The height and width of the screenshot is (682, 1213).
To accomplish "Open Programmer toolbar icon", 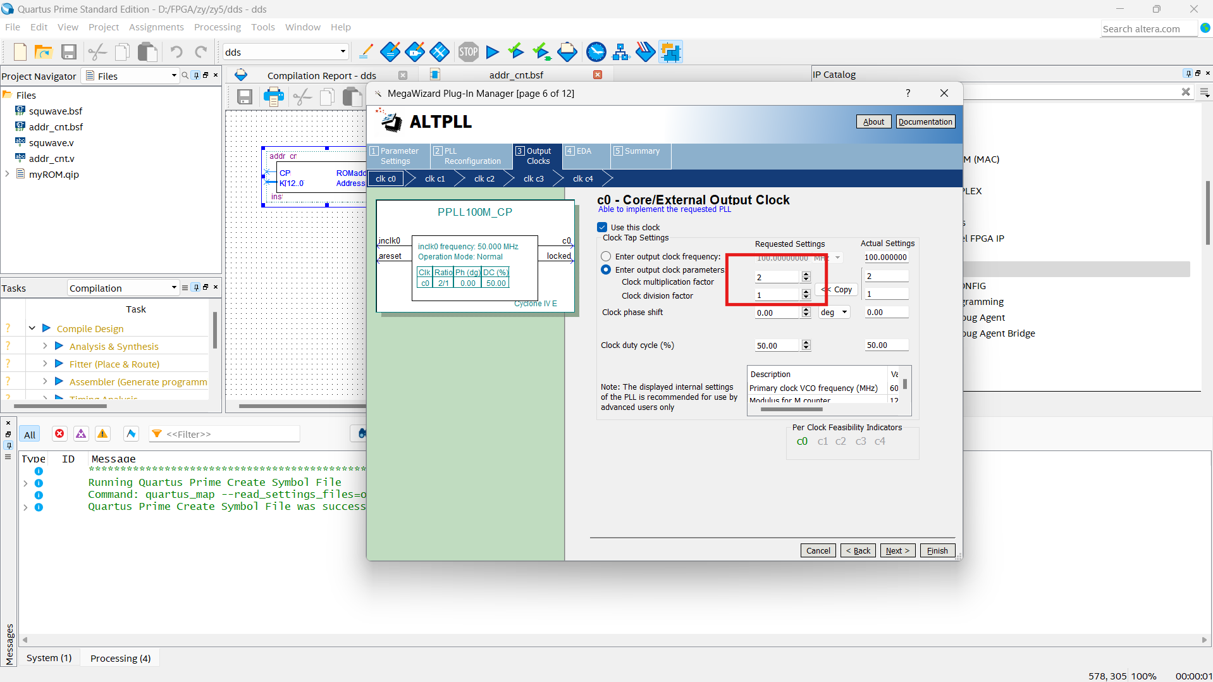I will point(646,52).
